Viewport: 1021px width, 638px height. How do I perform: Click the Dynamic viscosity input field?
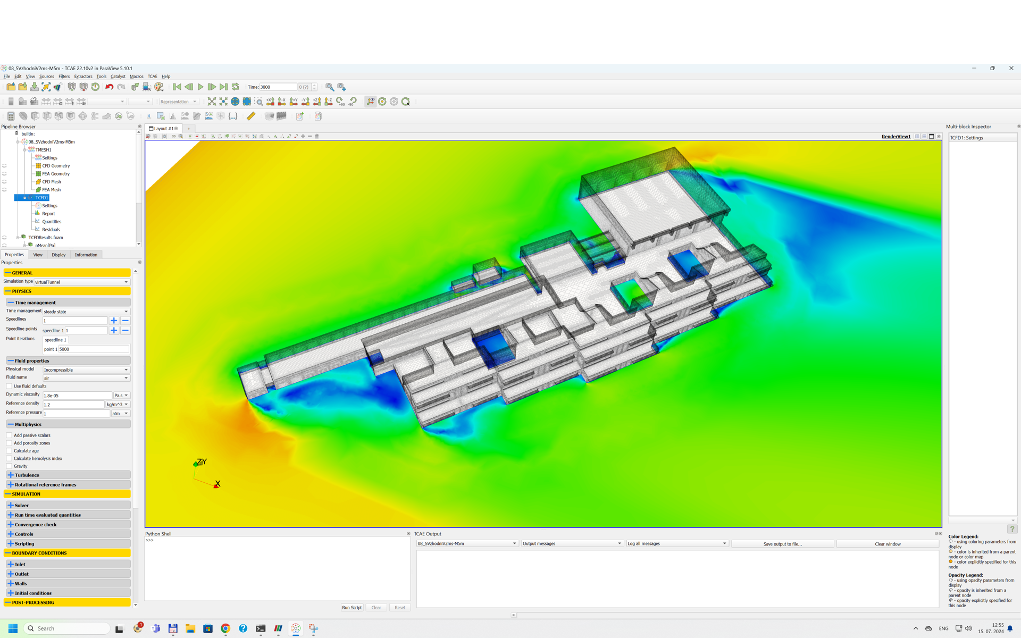click(77, 396)
